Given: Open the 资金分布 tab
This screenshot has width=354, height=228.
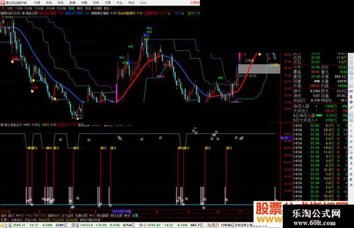Looking at the screenshot, I should (x=30, y=220).
